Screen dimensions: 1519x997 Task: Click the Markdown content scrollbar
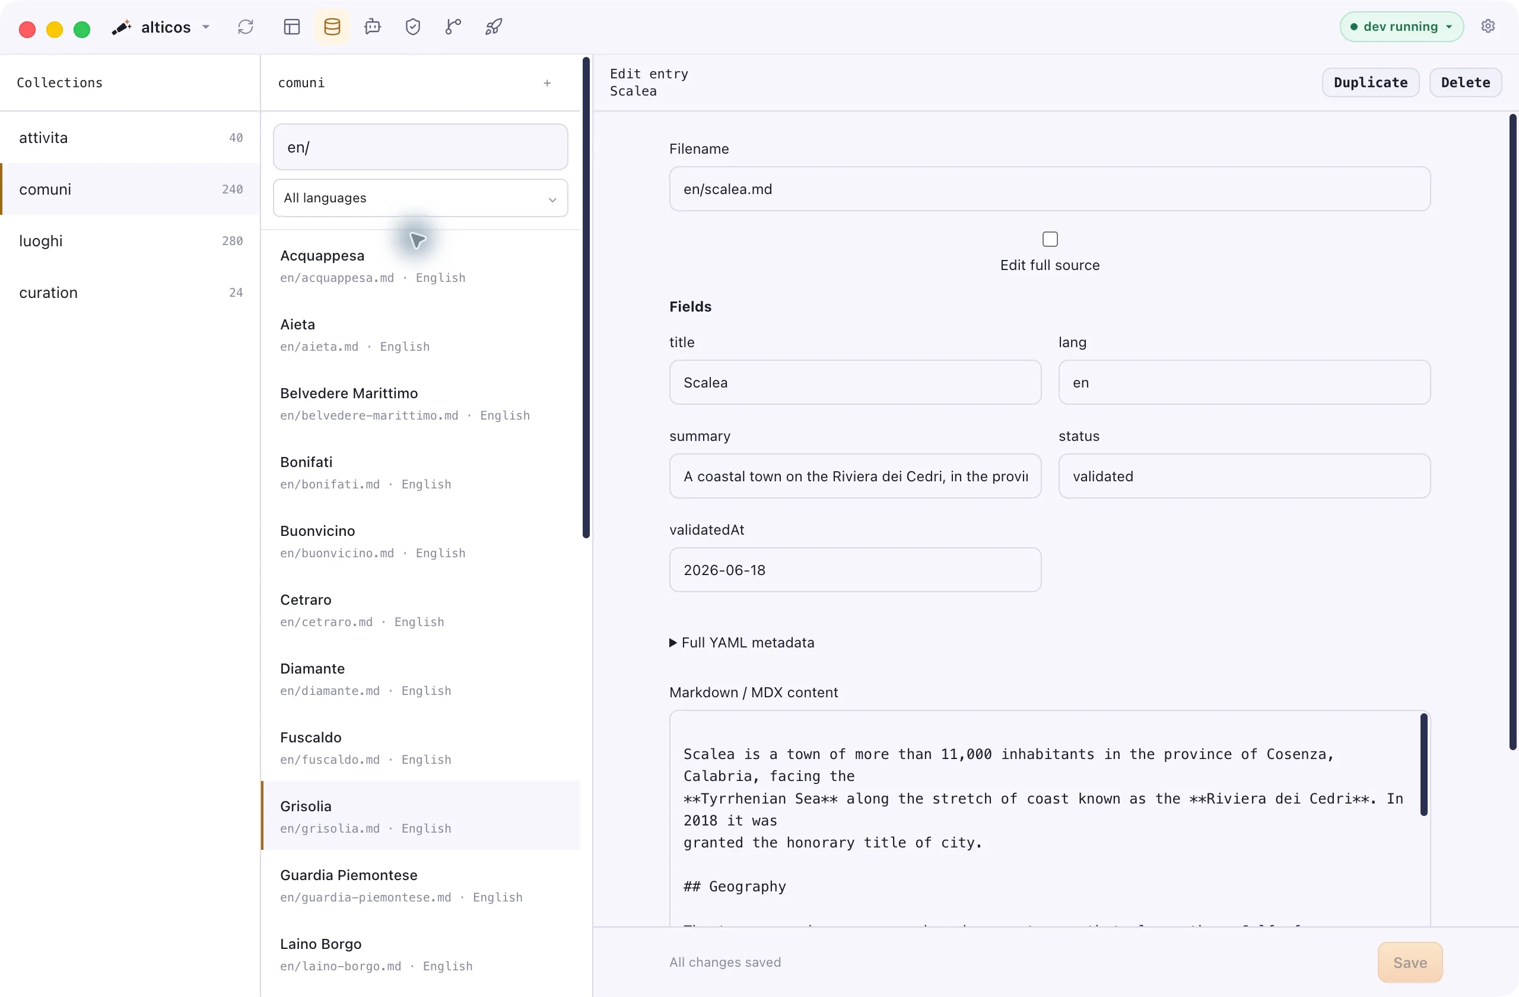(x=1423, y=765)
